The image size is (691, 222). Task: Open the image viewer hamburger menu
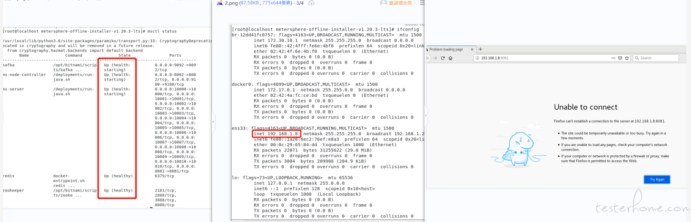click(x=421, y=3)
